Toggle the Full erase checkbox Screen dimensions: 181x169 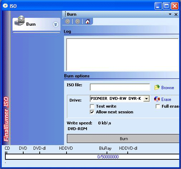point(158,106)
